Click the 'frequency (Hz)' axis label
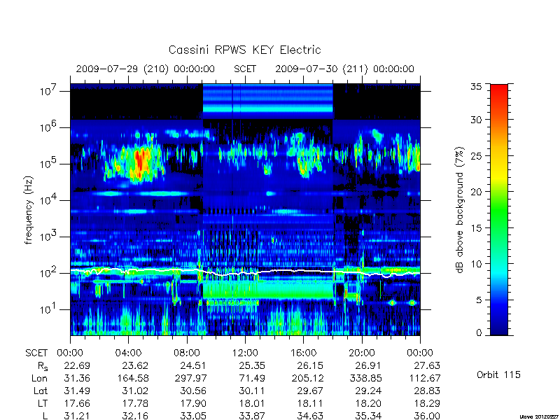 29,210
